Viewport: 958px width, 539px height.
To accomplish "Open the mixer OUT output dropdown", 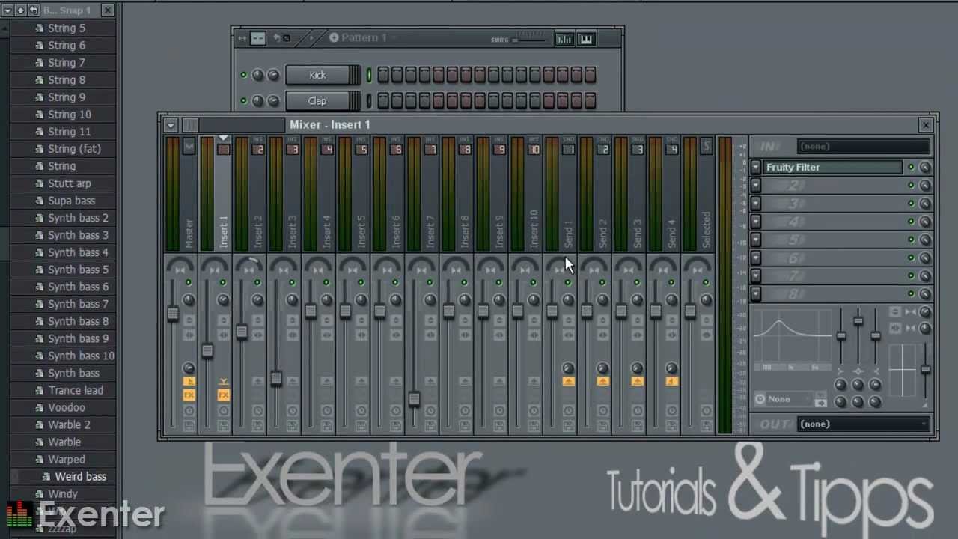I will coord(863,424).
